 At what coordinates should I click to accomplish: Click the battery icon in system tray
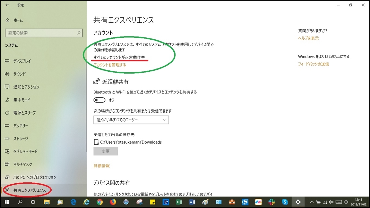[318, 202]
